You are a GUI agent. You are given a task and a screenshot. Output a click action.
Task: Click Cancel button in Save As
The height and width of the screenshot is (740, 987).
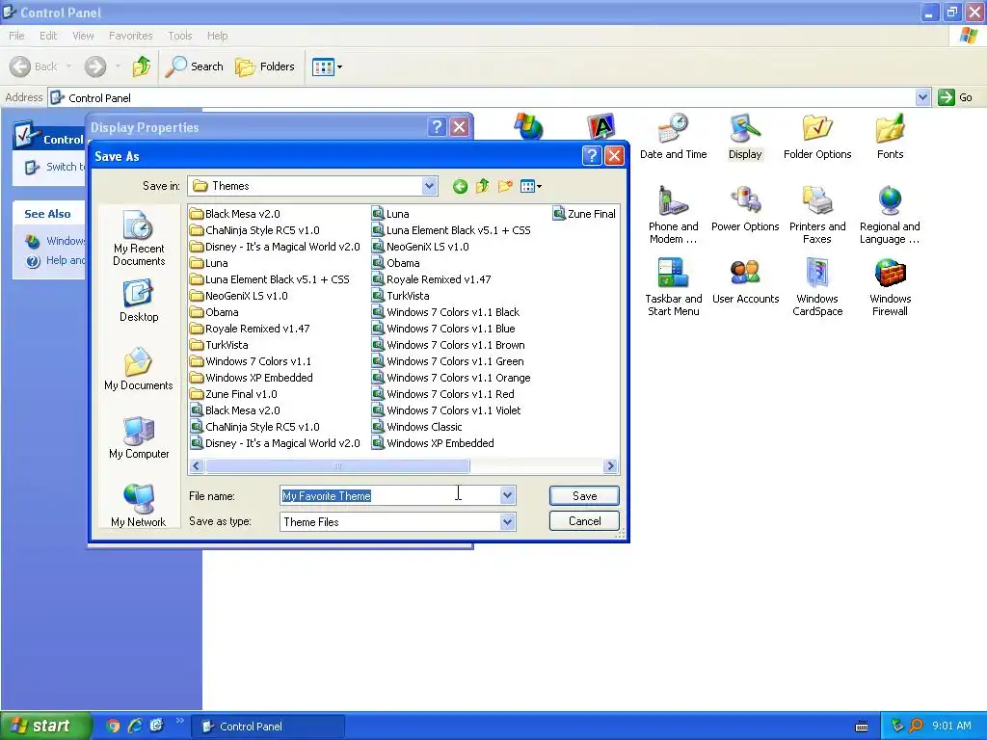pos(584,521)
